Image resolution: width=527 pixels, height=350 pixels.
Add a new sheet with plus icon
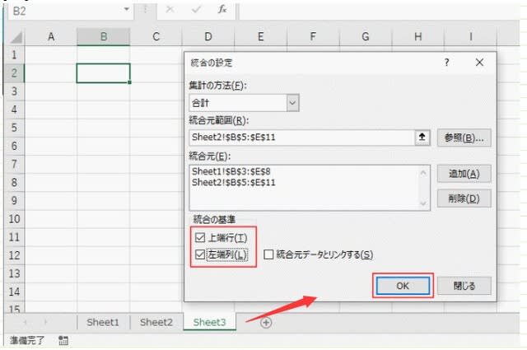(x=266, y=323)
